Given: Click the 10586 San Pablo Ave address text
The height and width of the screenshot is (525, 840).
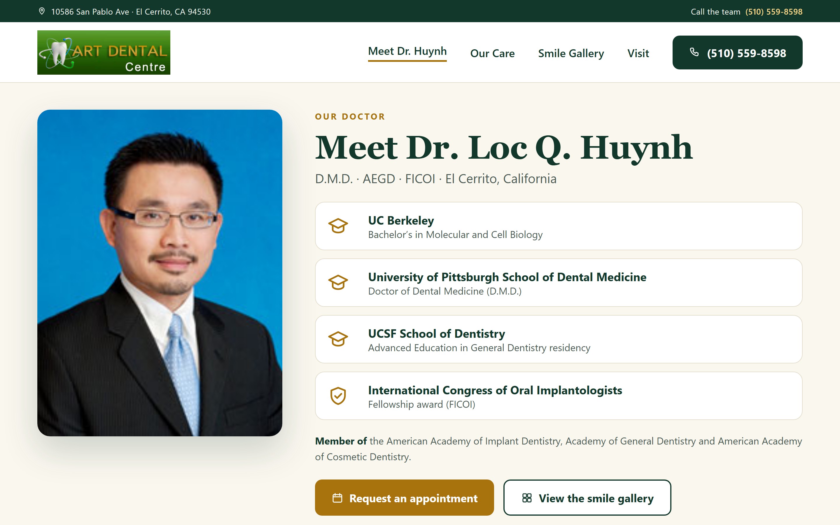Looking at the screenshot, I should click(130, 11).
